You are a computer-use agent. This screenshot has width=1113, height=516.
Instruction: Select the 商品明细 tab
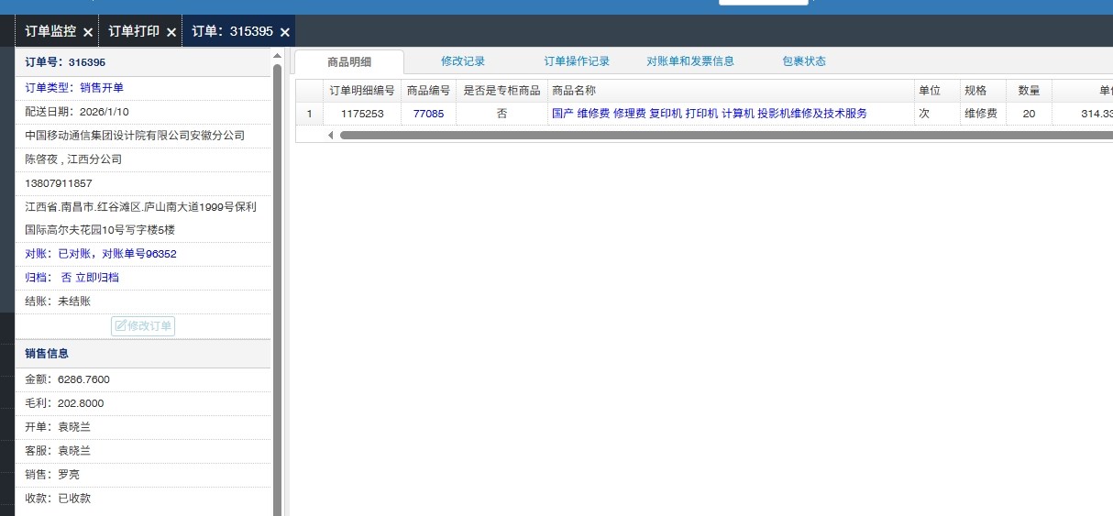349,62
